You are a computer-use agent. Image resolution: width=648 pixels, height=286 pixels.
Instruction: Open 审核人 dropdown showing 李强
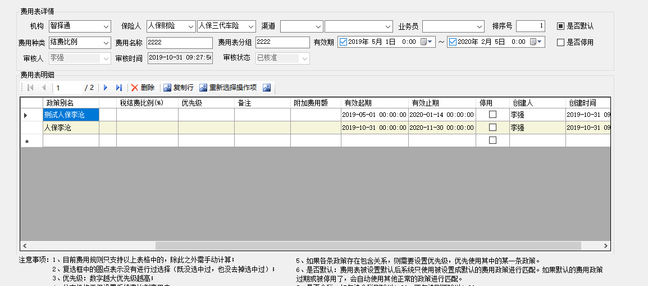pos(106,58)
